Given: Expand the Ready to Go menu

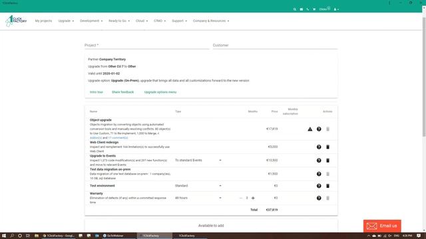Looking at the screenshot, I should (119, 21).
